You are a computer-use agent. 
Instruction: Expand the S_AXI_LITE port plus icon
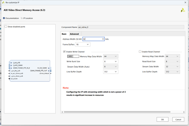[11, 63]
